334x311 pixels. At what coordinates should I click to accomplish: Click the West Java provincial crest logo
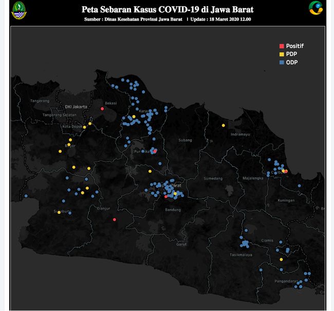point(18,11)
